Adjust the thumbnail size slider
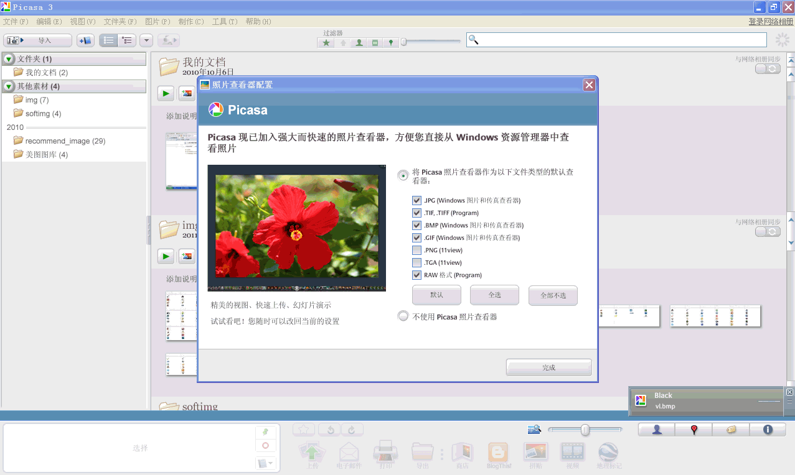Screen dimensions: 795x475 click(x=585, y=430)
